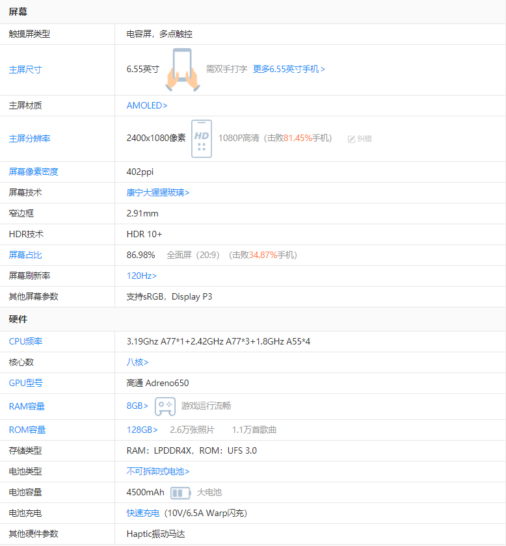Click the HD phone resolution icon
This screenshot has width=506, height=546.
tap(202, 138)
